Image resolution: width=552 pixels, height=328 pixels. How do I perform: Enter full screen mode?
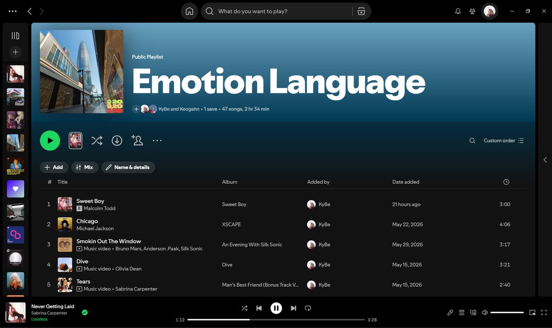544,313
